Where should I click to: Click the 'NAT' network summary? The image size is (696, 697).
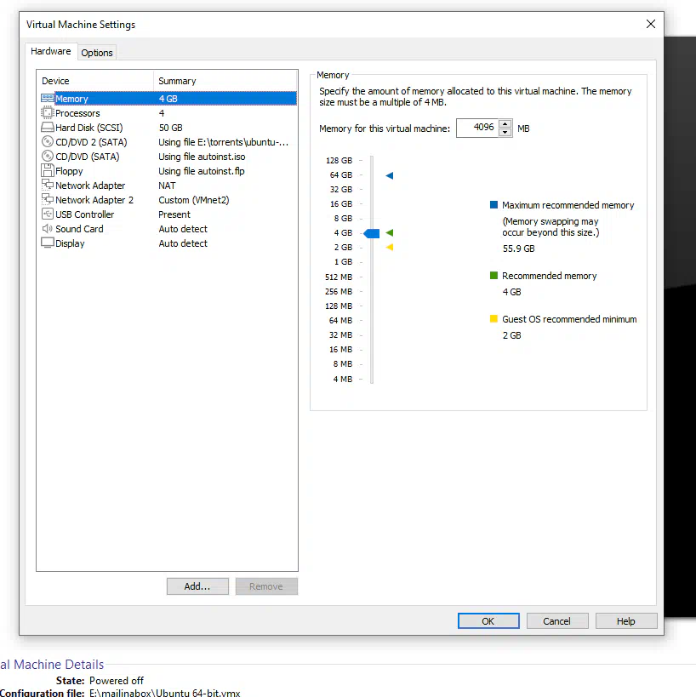point(167,186)
